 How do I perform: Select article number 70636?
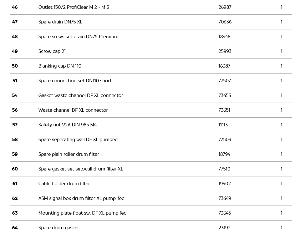[x=225, y=22]
